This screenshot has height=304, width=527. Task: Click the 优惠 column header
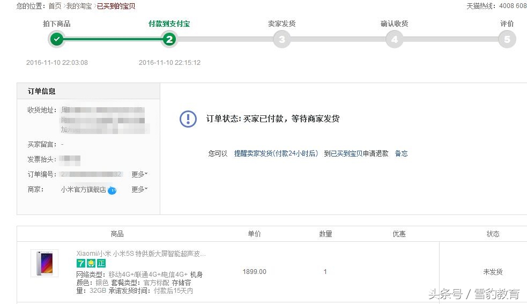(399, 234)
